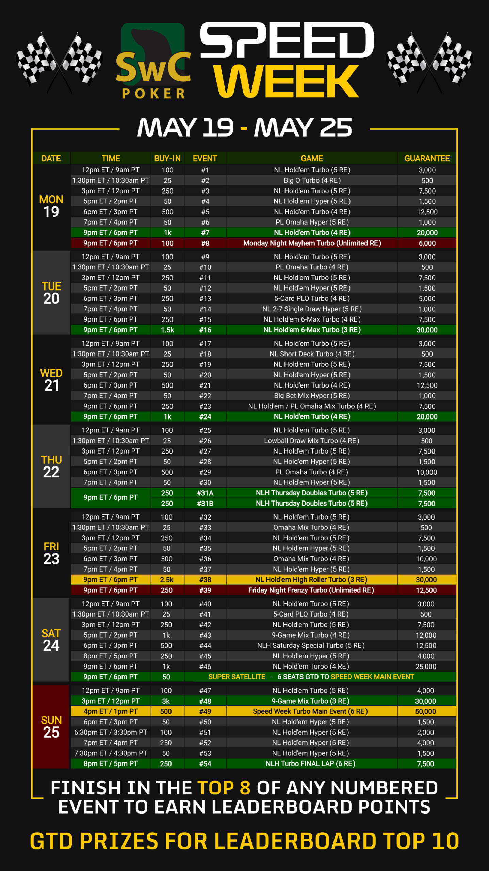Click 'Monday Night Mayhem Turbo (Unlimited RE)'

312,243
